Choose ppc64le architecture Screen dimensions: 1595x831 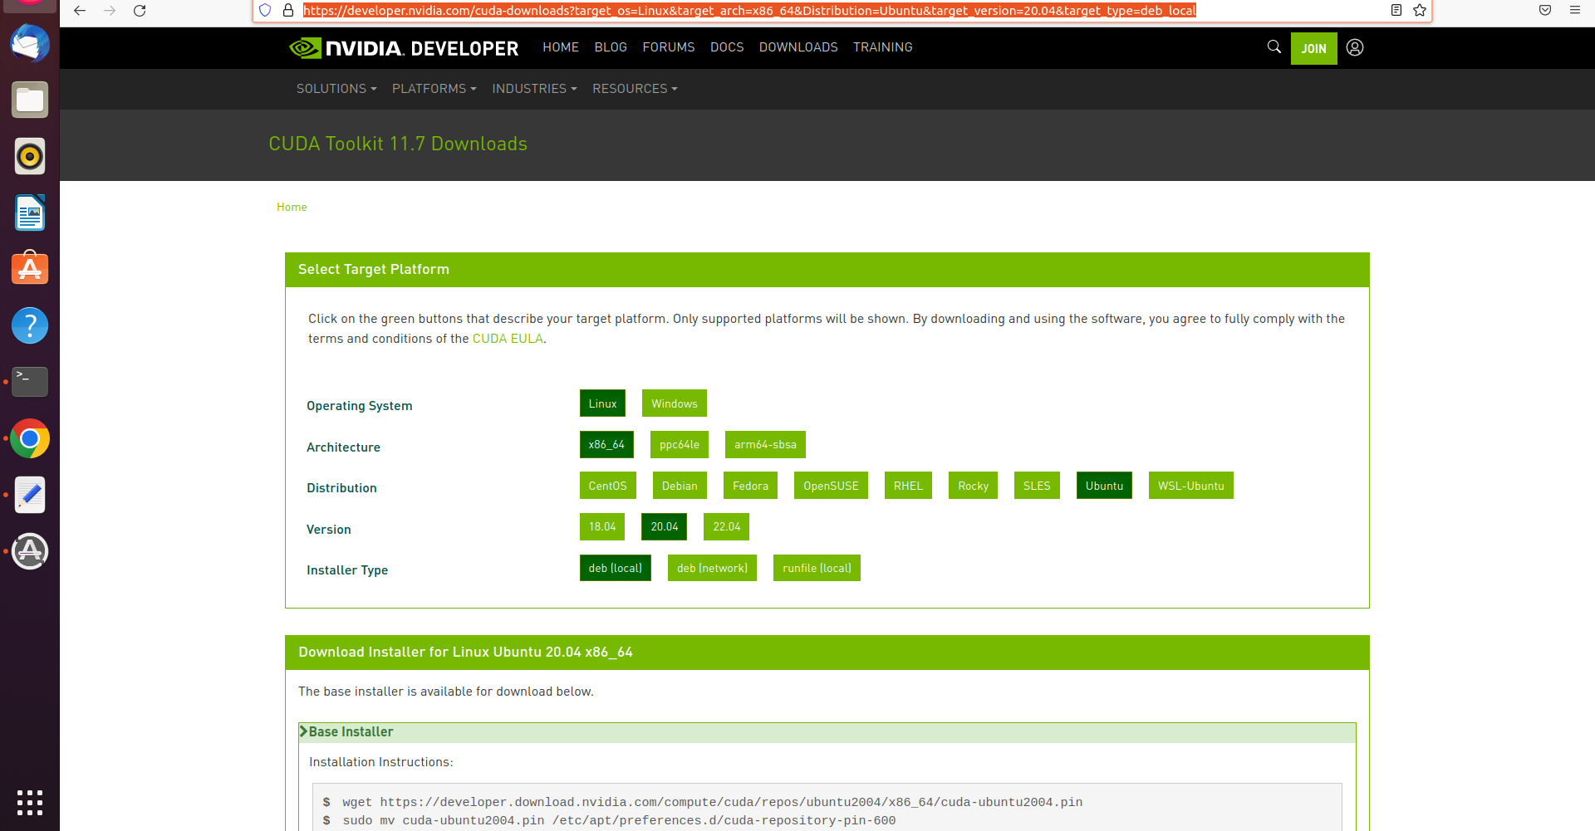pos(680,445)
